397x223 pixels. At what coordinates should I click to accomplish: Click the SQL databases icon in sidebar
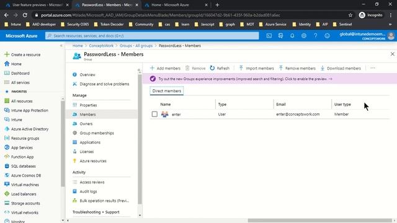tap(7, 166)
